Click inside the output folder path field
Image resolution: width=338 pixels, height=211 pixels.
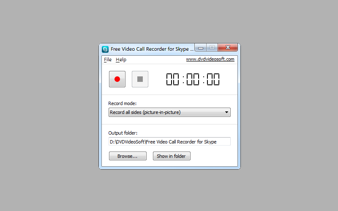pos(169,141)
